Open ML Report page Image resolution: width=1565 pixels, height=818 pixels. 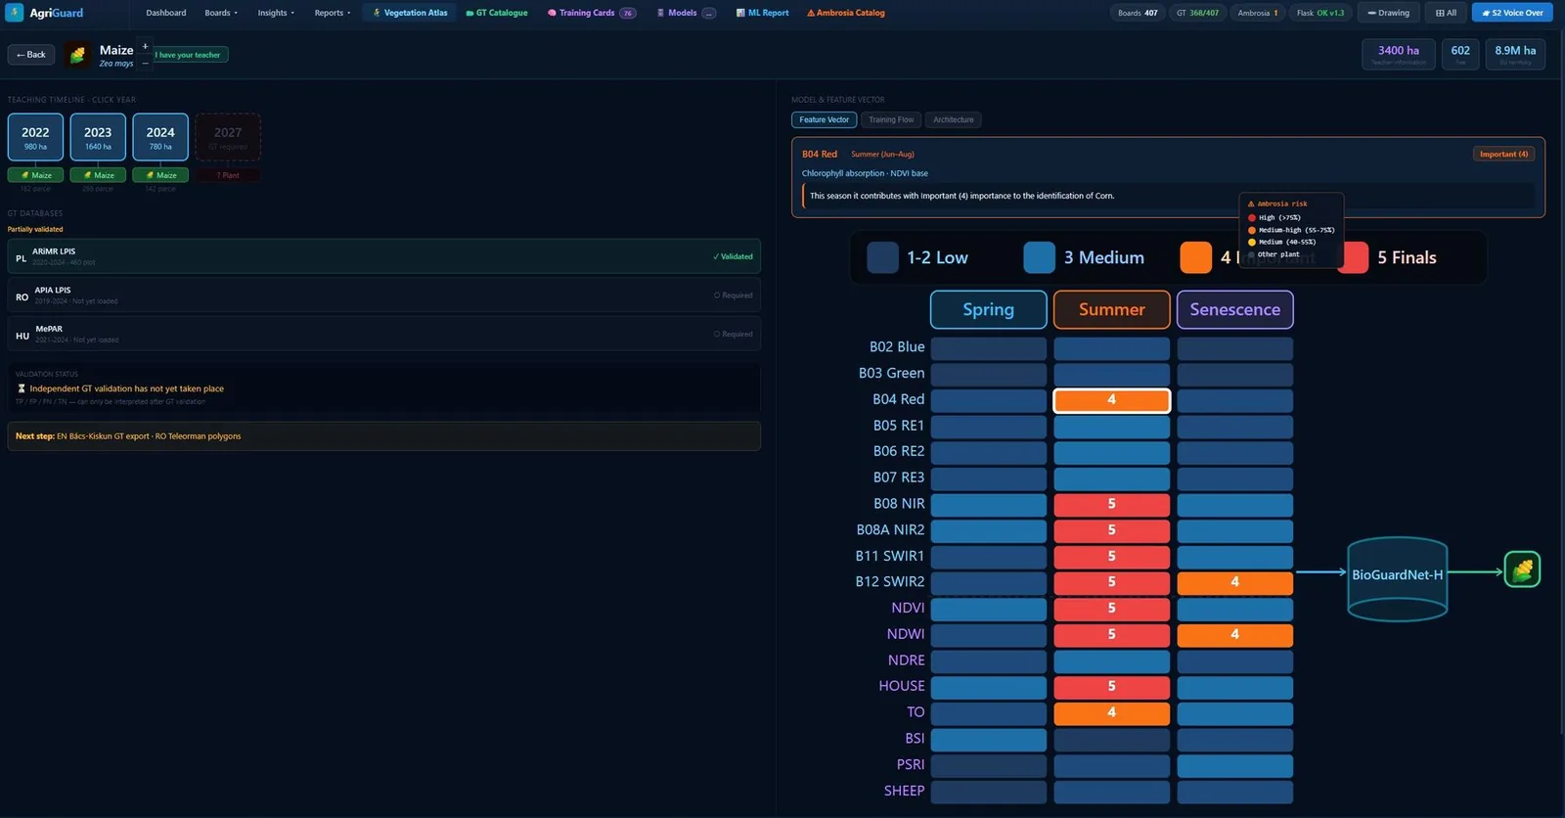coord(762,13)
